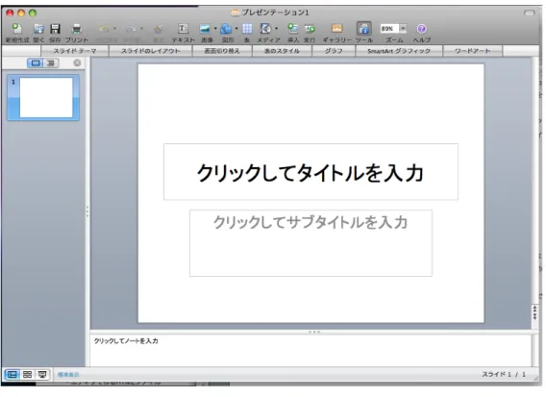Switch to slide sorter view button
The height and width of the screenshot is (397, 546).
(x=27, y=375)
